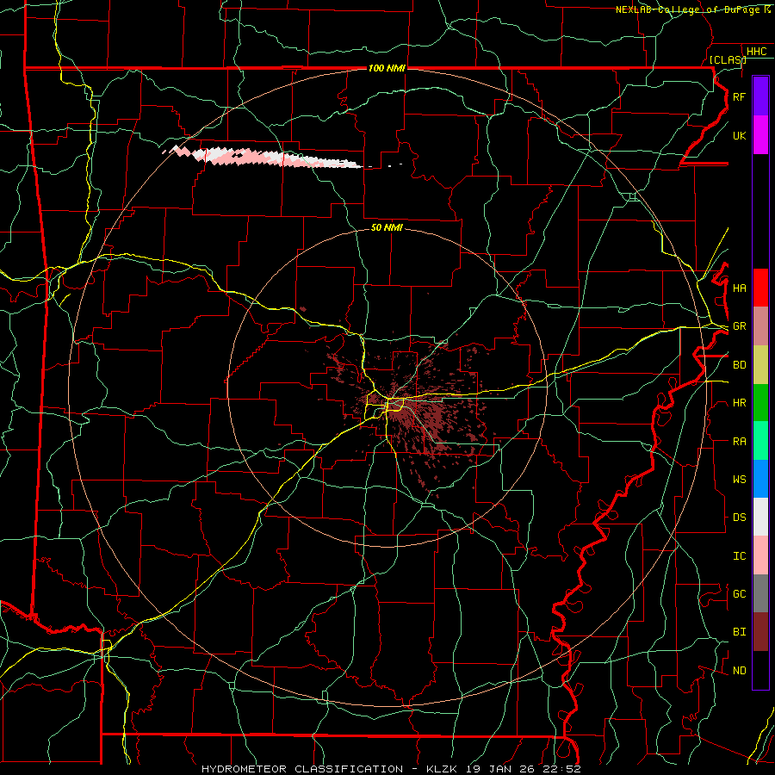Click the HR legend label
The width and height of the screenshot is (775, 775).
click(739, 403)
